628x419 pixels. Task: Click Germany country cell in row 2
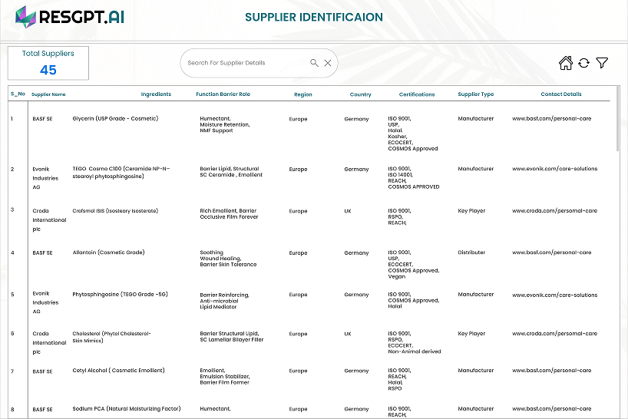tap(356, 170)
